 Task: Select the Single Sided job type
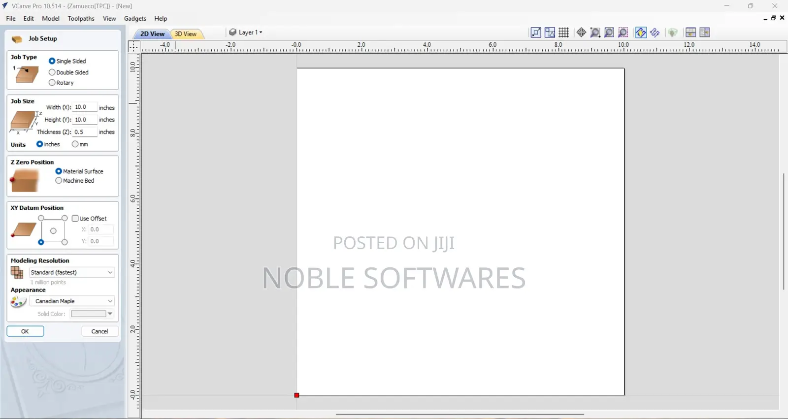point(52,61)
